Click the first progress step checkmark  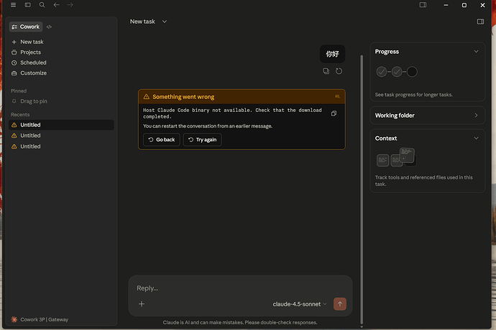[x=382, y=72]
